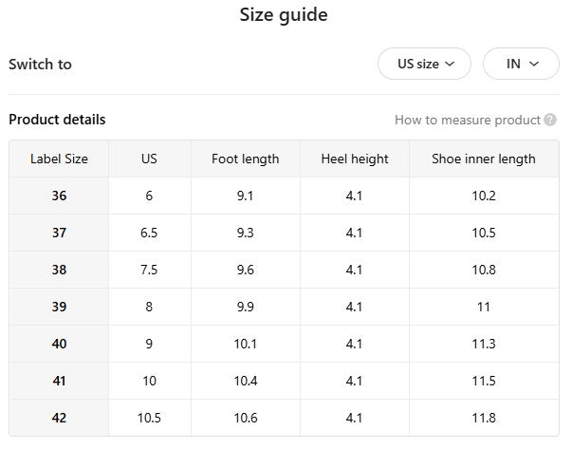Select the Label Size column header
The width and height of the screenshot is (572, 449).
click(59, 159)
